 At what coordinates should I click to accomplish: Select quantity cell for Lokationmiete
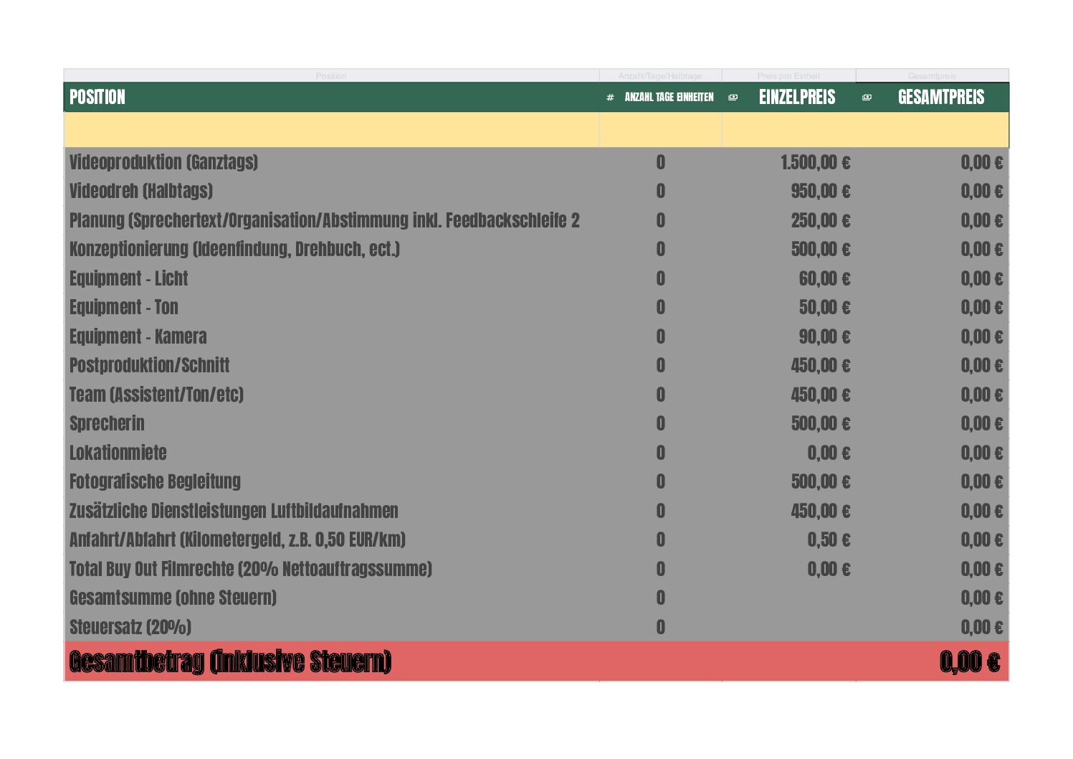[660, 453]
